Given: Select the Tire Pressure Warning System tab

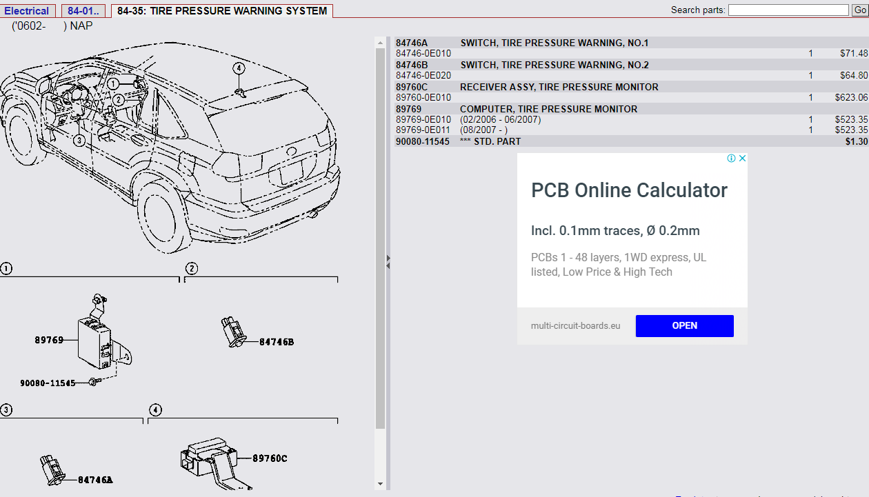Looking at the screenshot, I should pos(222,11).
